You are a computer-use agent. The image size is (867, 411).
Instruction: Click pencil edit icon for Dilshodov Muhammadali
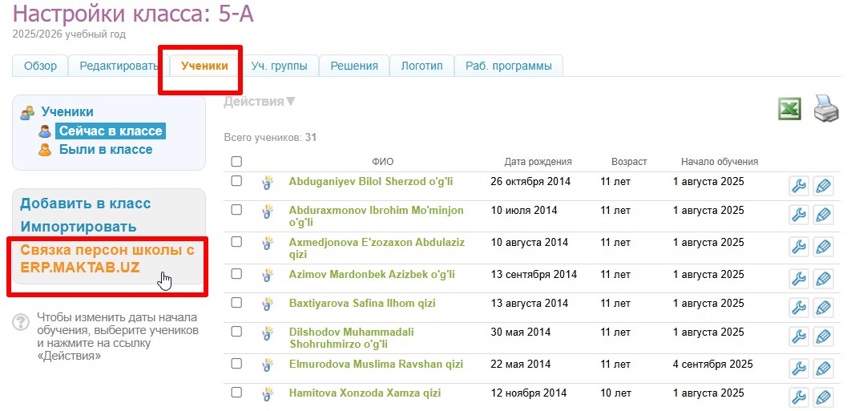(824, 336)
